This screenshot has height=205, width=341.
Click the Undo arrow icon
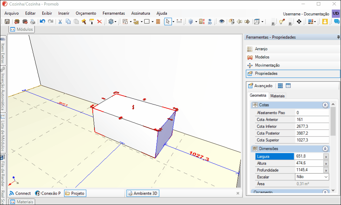point(42,22)
